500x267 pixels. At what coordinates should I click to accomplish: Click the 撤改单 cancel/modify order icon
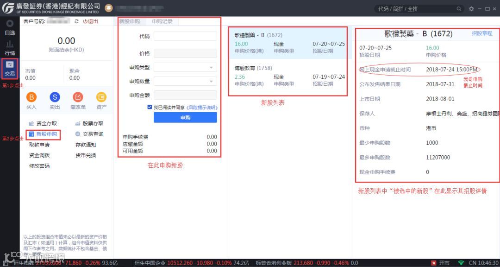point(78,97)
